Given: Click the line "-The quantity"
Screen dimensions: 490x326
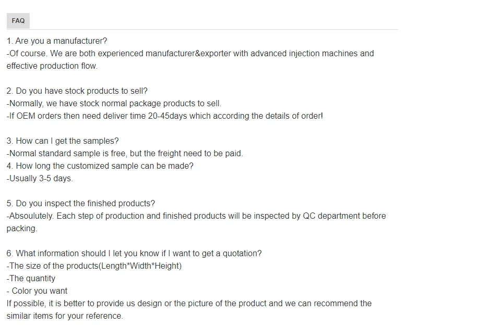Looking at the screenshot, I should [x=31, y=278].
